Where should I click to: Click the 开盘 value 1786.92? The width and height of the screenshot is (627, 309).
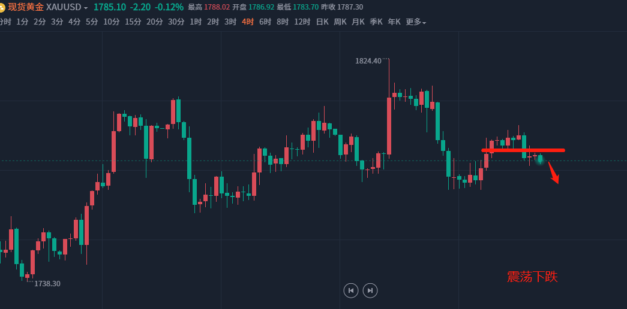[261, 7]
